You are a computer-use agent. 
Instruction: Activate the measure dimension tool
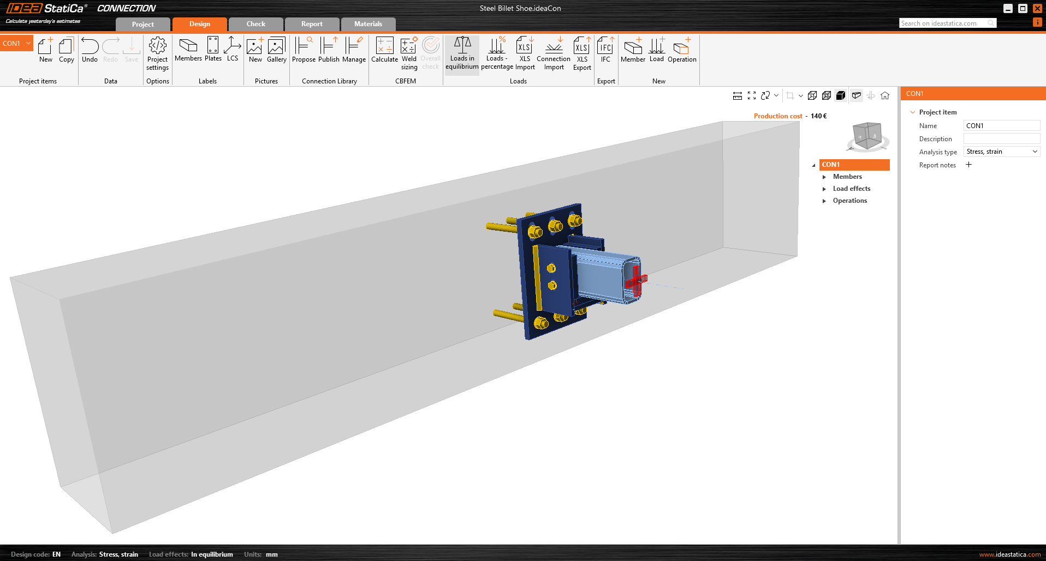click(737, 96)
